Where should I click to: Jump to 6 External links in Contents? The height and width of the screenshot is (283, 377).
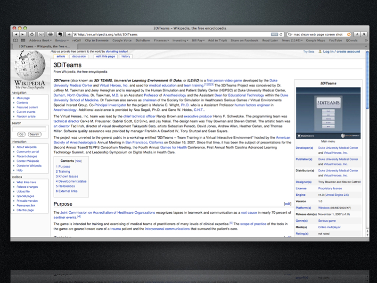click(x=66, y=191)
